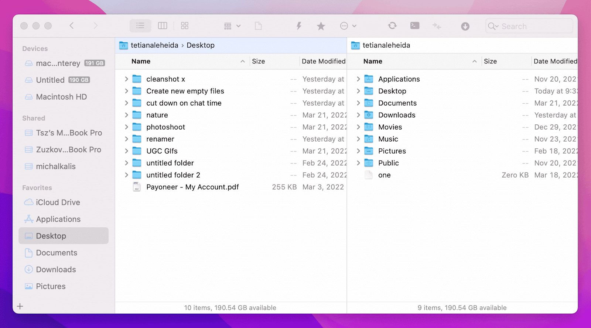Click tetianaleheida in left pane breadcrumb
591x328 pixels.
coord(154,45)
